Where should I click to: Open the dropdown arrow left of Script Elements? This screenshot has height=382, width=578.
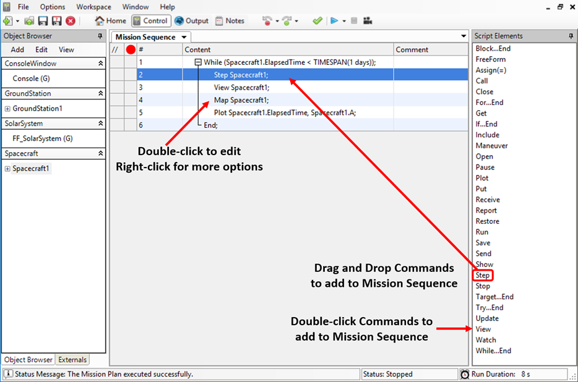coord(464,36)
